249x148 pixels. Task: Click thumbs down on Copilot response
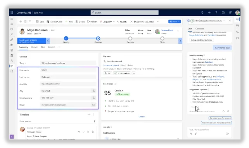[x=228, y=111]
